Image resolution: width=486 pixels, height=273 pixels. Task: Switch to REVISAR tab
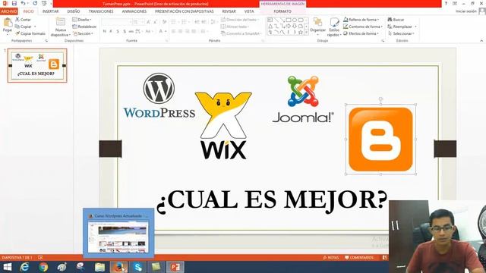229,11
